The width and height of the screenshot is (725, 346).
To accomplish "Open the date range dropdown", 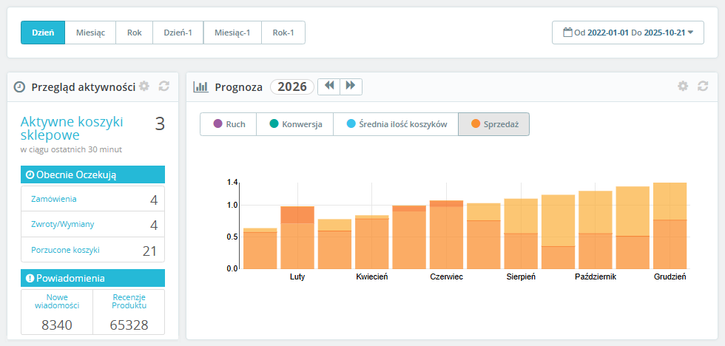I will click(627, 33).
